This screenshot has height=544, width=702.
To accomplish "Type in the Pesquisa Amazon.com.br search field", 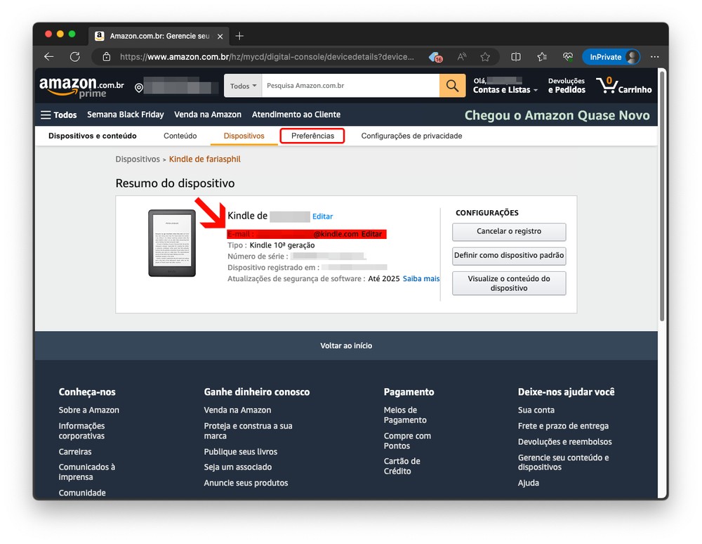I will [351, 86].
